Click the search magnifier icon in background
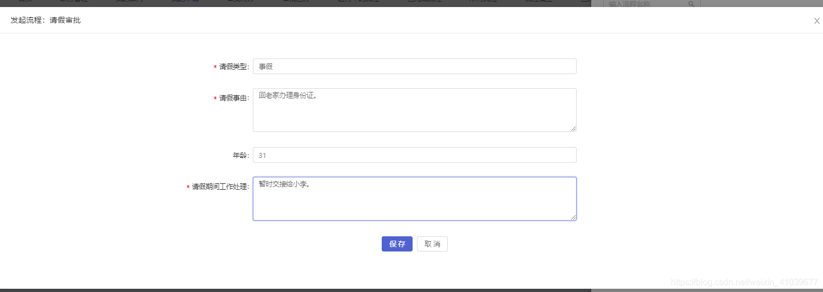The width and height of the screenshot is (823, 292). click(x=691, y=4)
